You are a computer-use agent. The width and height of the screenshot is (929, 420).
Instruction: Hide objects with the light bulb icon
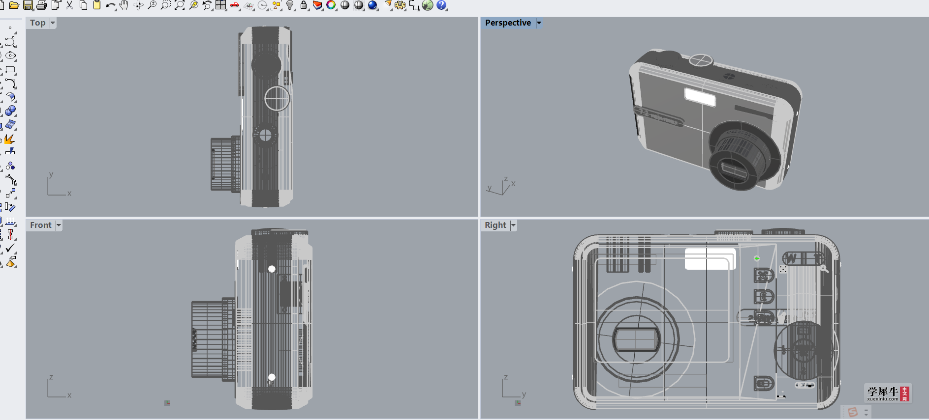(290, 5)
